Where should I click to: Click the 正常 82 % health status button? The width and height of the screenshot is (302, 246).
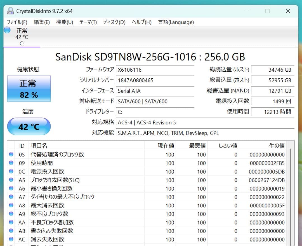(29, 89)
